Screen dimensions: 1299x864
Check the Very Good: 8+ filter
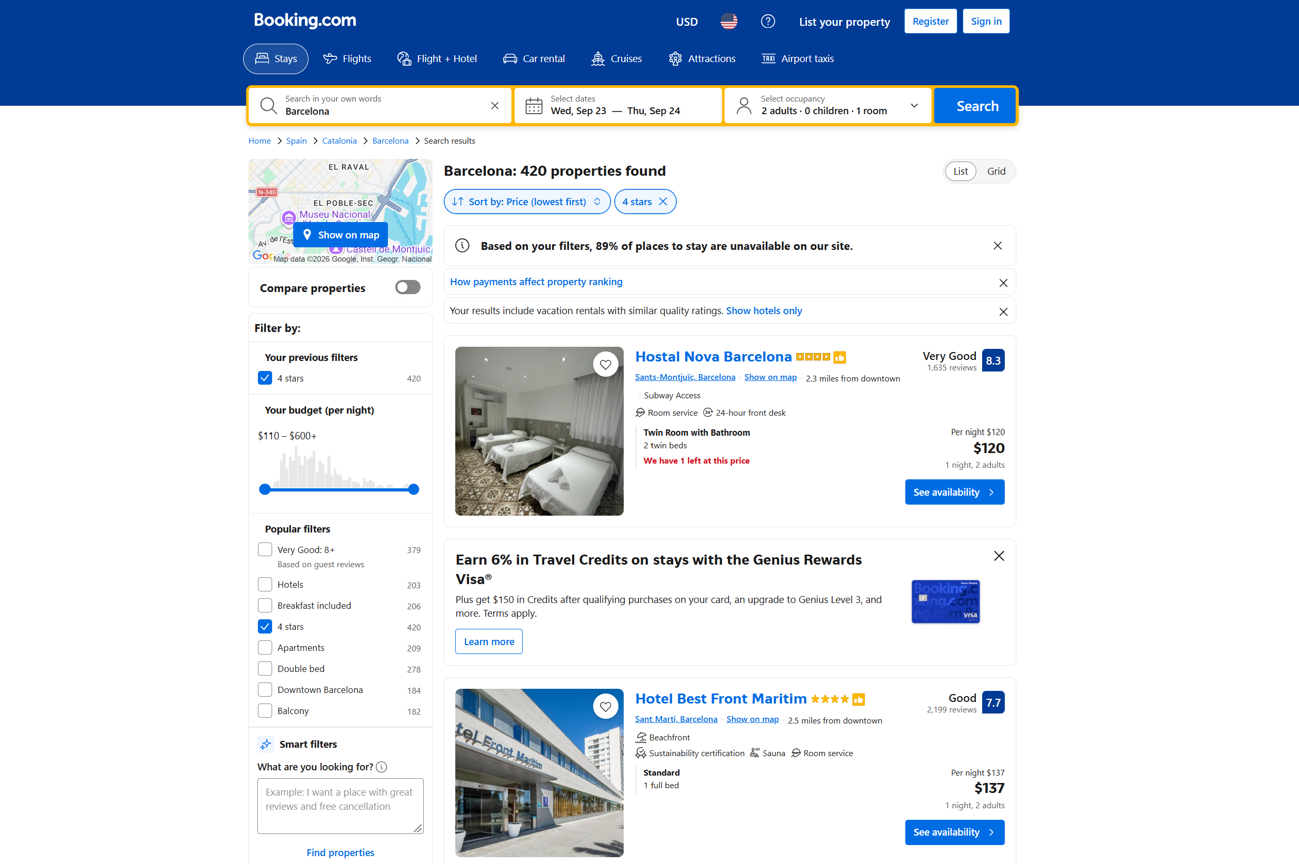[x=265, y=550]
